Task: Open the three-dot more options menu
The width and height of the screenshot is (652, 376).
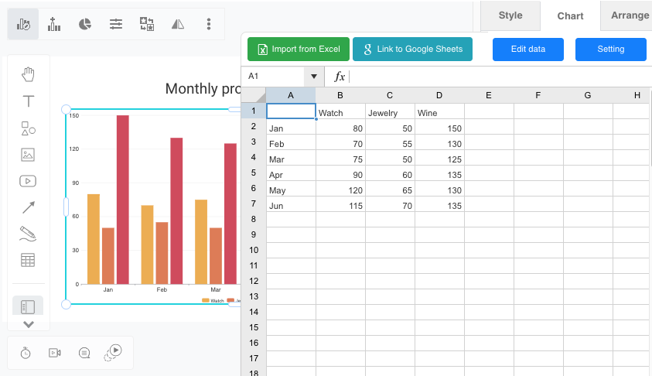Action: point(209,24)
